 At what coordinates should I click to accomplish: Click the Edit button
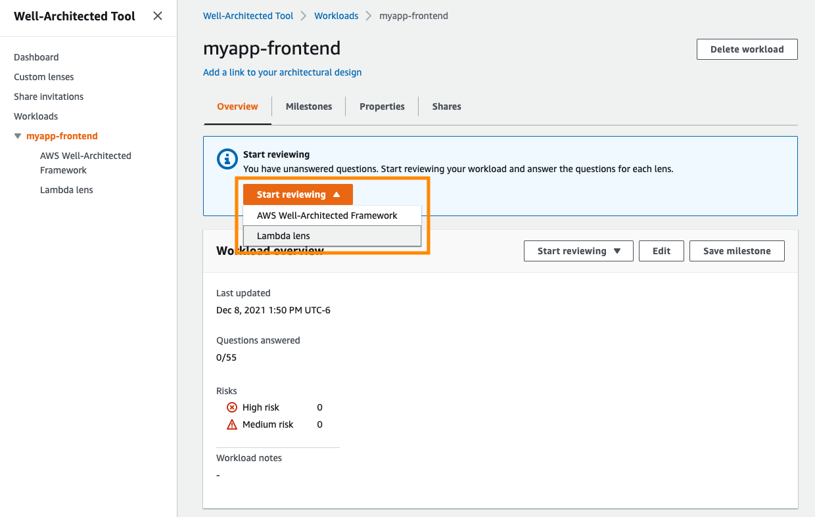coord(661,251)
